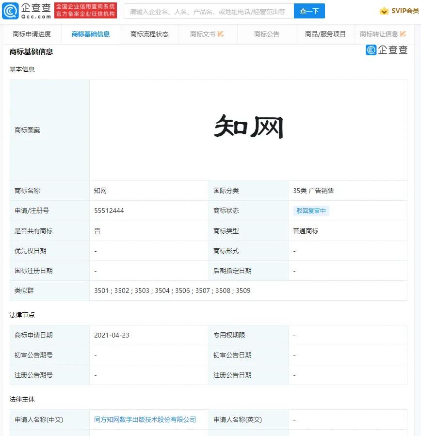Click the 基本信息 section heading
This screenshot has height=436, width=421.
22,69
